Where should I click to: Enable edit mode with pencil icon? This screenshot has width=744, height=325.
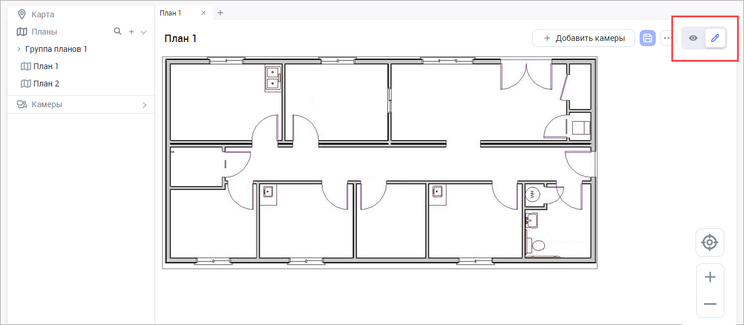tap(715, 38)
